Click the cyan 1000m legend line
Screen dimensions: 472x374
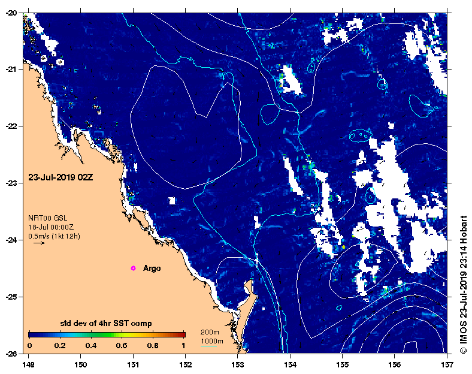(208, 346)
